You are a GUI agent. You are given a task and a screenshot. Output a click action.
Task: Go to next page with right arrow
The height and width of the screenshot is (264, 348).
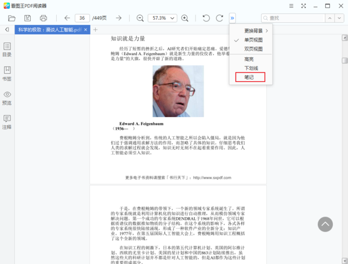pyautogui.click(x=118, y=18)
